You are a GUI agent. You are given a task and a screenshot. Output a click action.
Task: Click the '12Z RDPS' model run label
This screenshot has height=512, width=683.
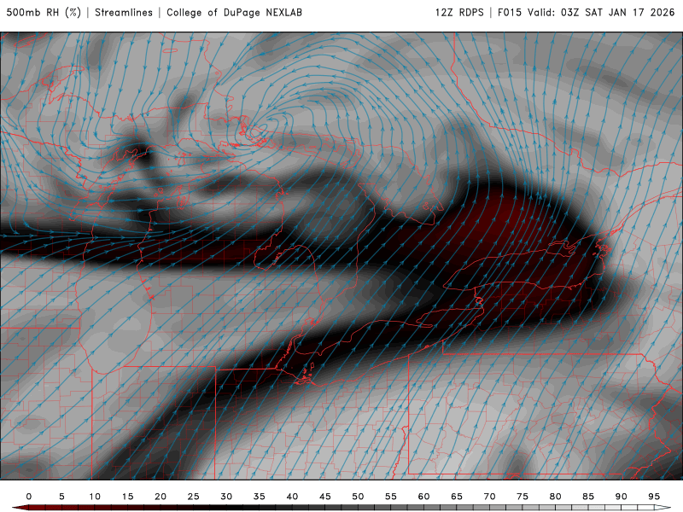pyautogui.click(x=459, y=13)
